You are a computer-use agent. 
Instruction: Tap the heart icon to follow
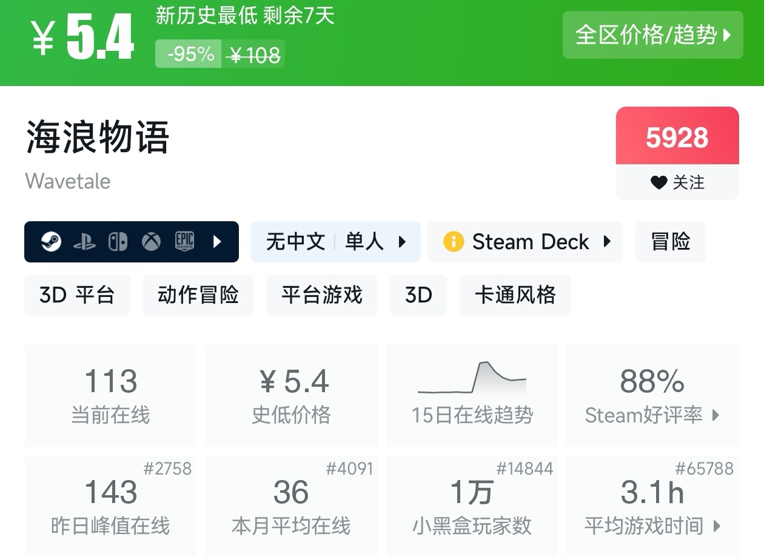(x=658, y=182)
